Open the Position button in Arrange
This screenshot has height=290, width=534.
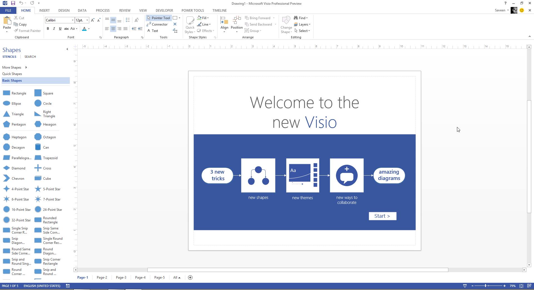[237, 24]
